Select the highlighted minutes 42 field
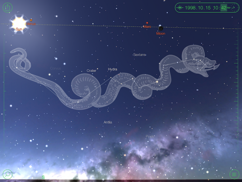Screen dimensions: 242x182 click(x=224, y=8)
